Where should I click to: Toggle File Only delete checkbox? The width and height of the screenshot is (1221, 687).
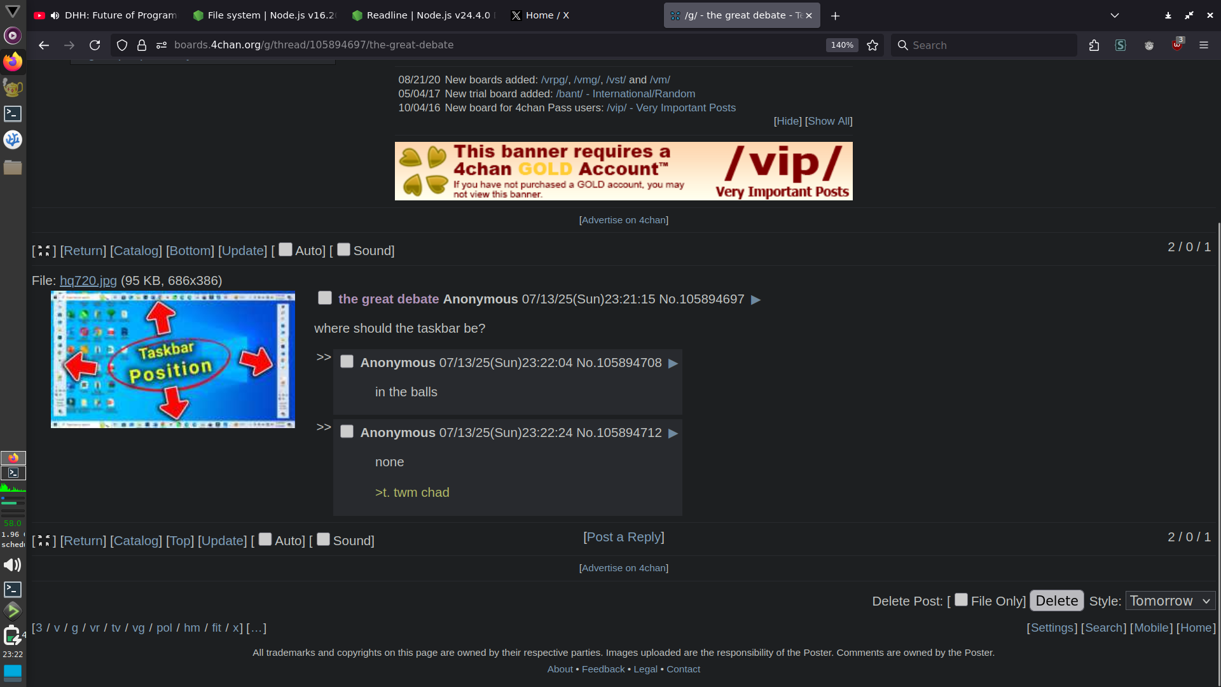tap(961, 600)
